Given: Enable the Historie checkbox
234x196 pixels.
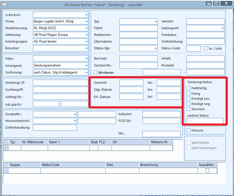Looking at the screenshot, I should pos(188,130).
